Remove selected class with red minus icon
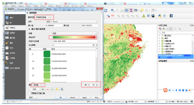The image size is (194, 105). click(47, 89)
